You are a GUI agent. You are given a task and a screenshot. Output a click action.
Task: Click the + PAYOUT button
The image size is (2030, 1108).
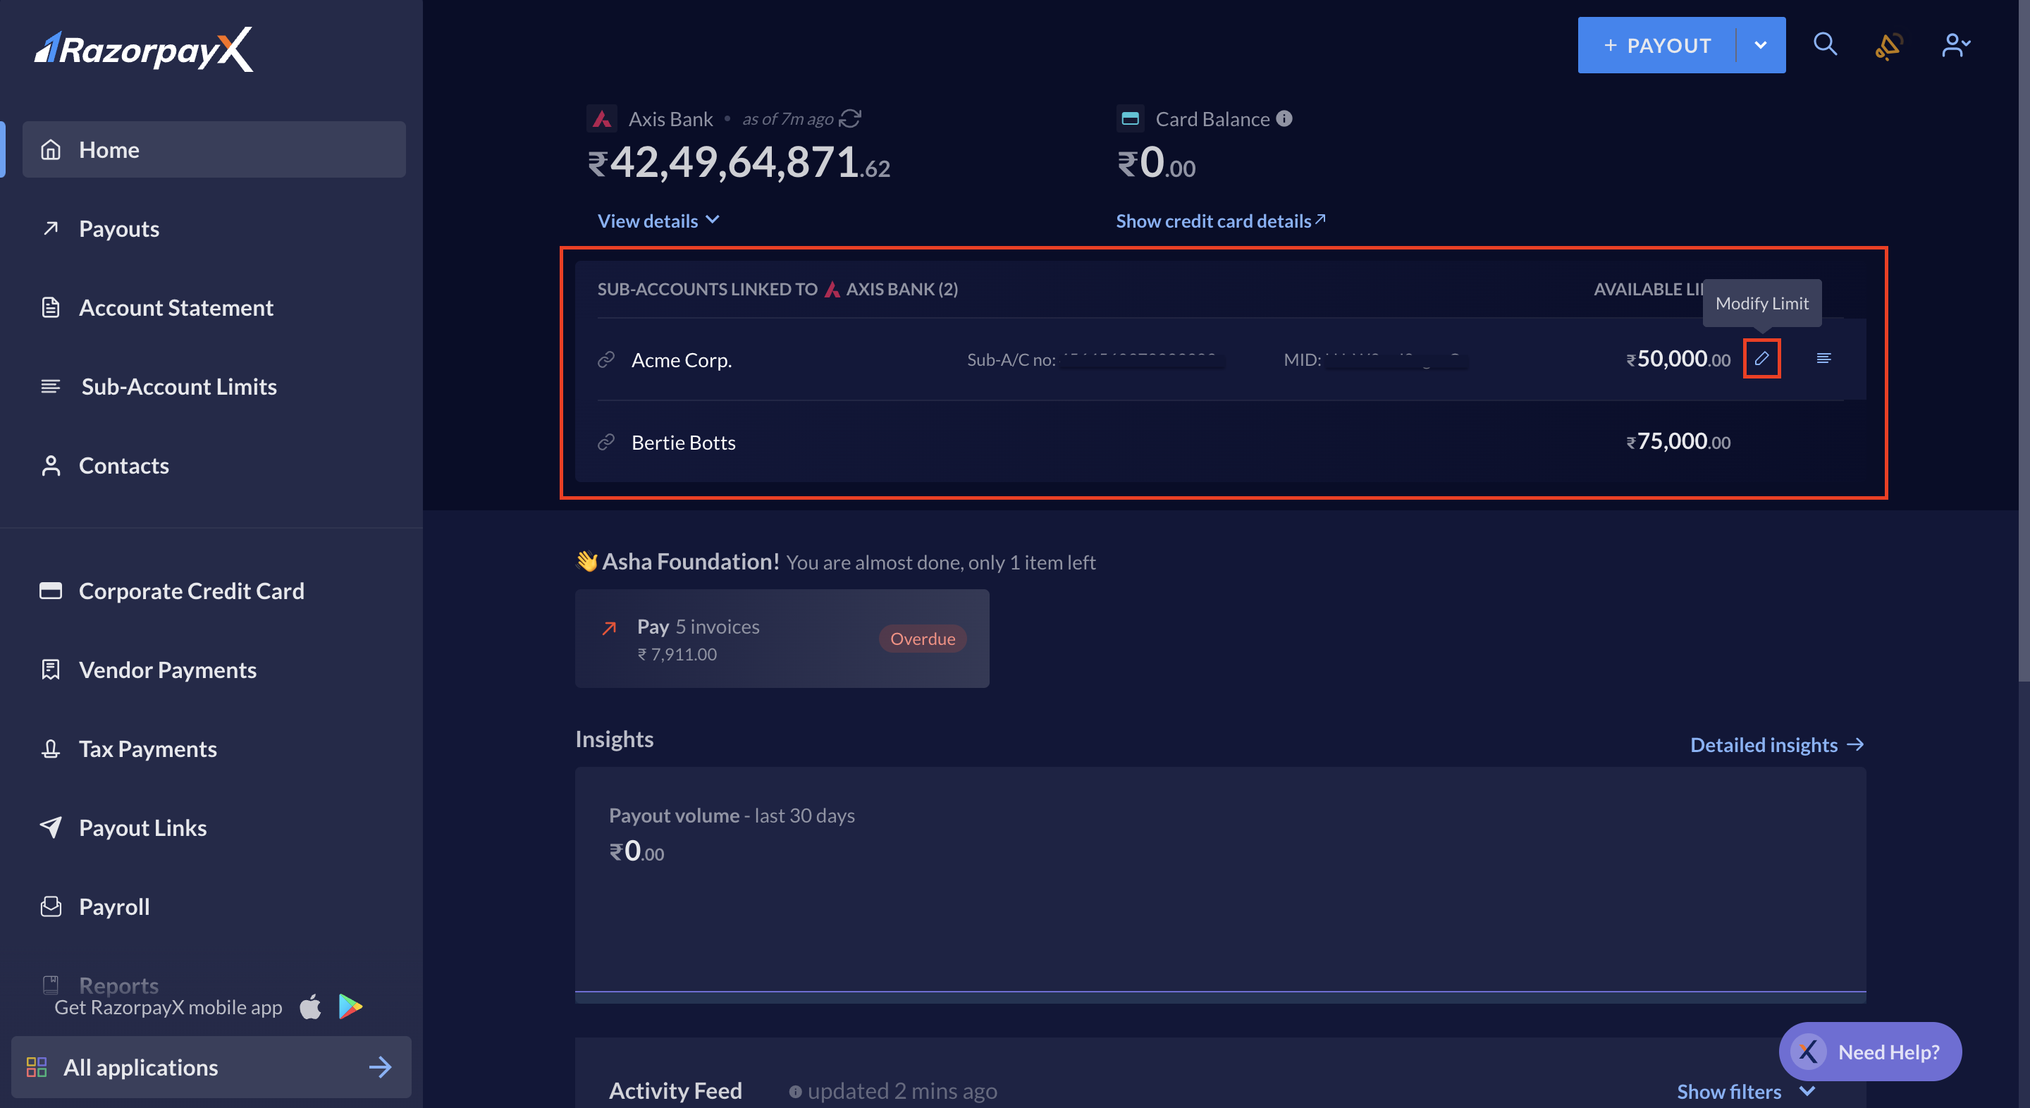pyautogui.click(x=1656, y=45)
